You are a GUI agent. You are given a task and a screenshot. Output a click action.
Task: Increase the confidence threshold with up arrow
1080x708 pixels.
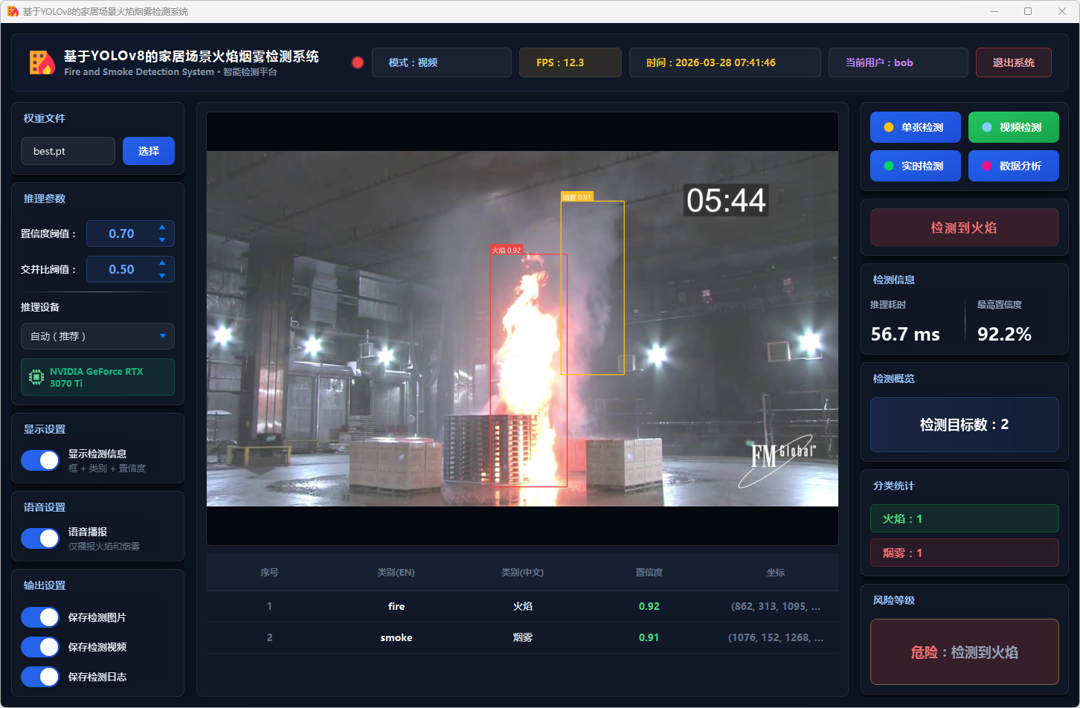click(162, 227)
